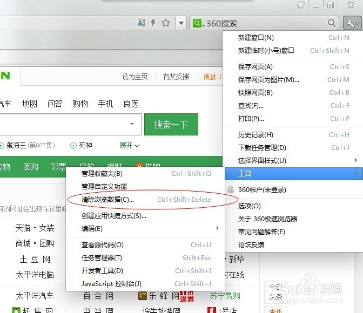Switch to 购物 search tab

[x=80, y=104]
